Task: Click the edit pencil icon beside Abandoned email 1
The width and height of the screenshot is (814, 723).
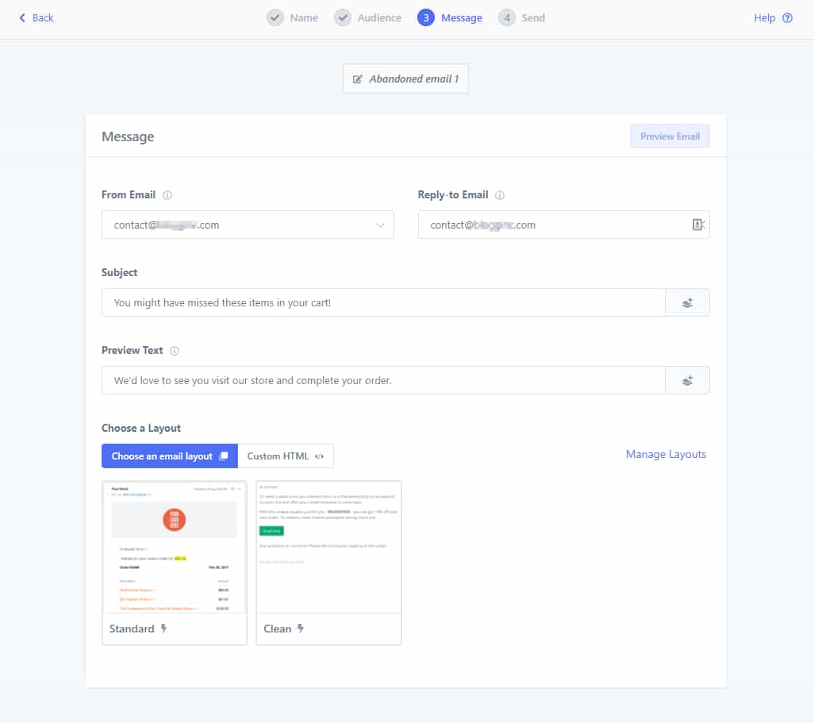Action: coord(357,79)
